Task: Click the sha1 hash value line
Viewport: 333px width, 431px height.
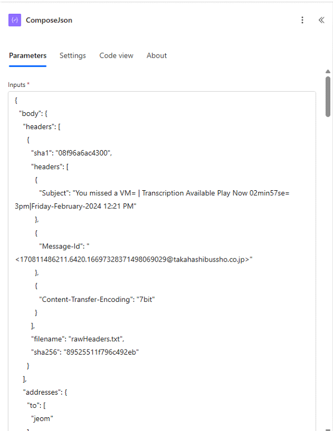Action: pyautogui.click(x=72, y=153)
